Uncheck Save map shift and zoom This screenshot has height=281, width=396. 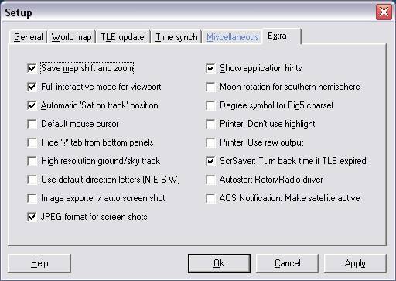pos(32,68)
